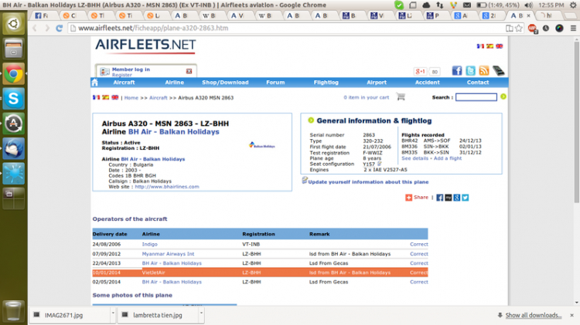This screenshot has height=325, width=580.
Task: Click Show all downloads
Action: (x=533, y=315)
